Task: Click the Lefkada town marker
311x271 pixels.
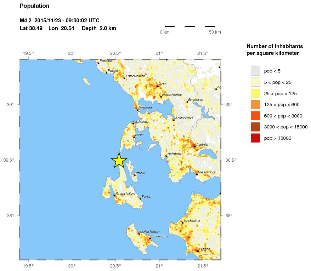Action: (133, 123)
